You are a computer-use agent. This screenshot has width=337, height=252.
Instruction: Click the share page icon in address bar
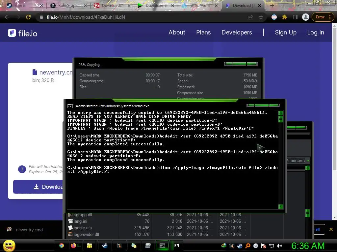(x=250, y=17)
